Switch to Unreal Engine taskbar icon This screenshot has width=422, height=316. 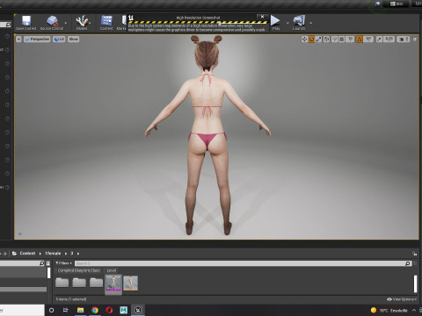point(138,310)
